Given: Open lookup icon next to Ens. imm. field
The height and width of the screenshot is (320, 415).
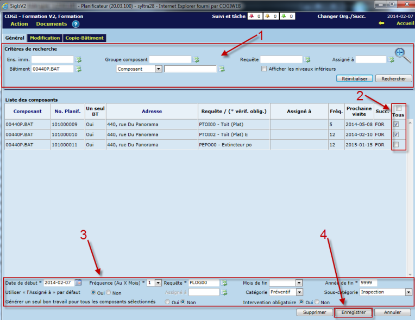Looking at the screenshot, I should (x=78, y=59).
